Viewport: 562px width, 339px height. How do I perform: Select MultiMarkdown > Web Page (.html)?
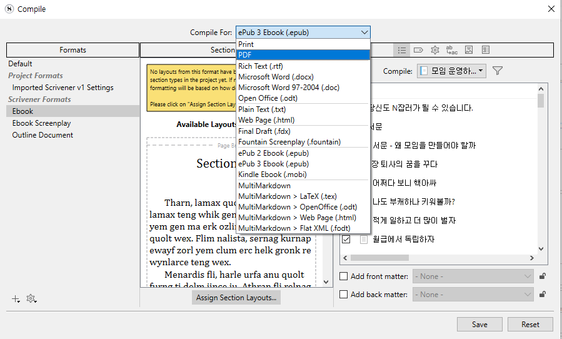303,218
